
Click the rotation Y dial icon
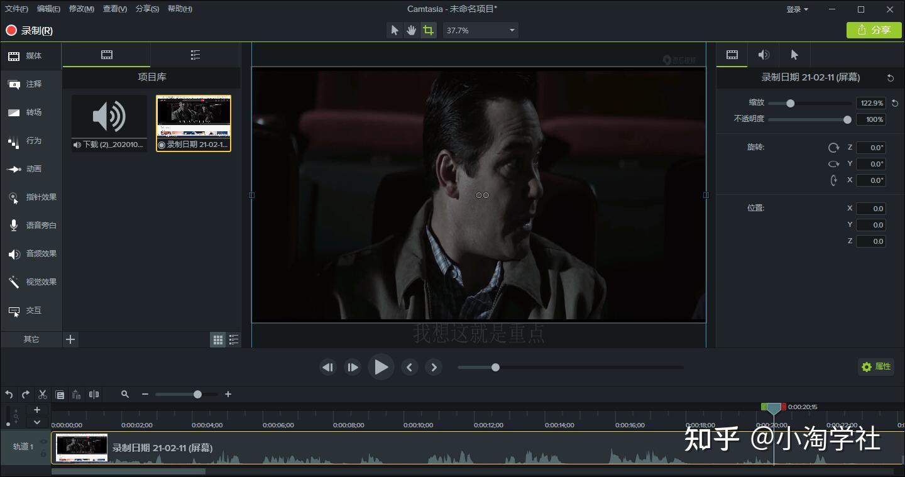[834, 164]
